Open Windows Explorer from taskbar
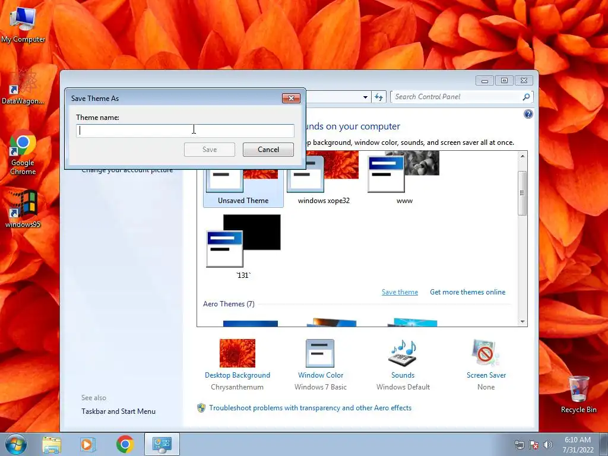The height and width of the screenshot is (456, 608). coord(52,444)
